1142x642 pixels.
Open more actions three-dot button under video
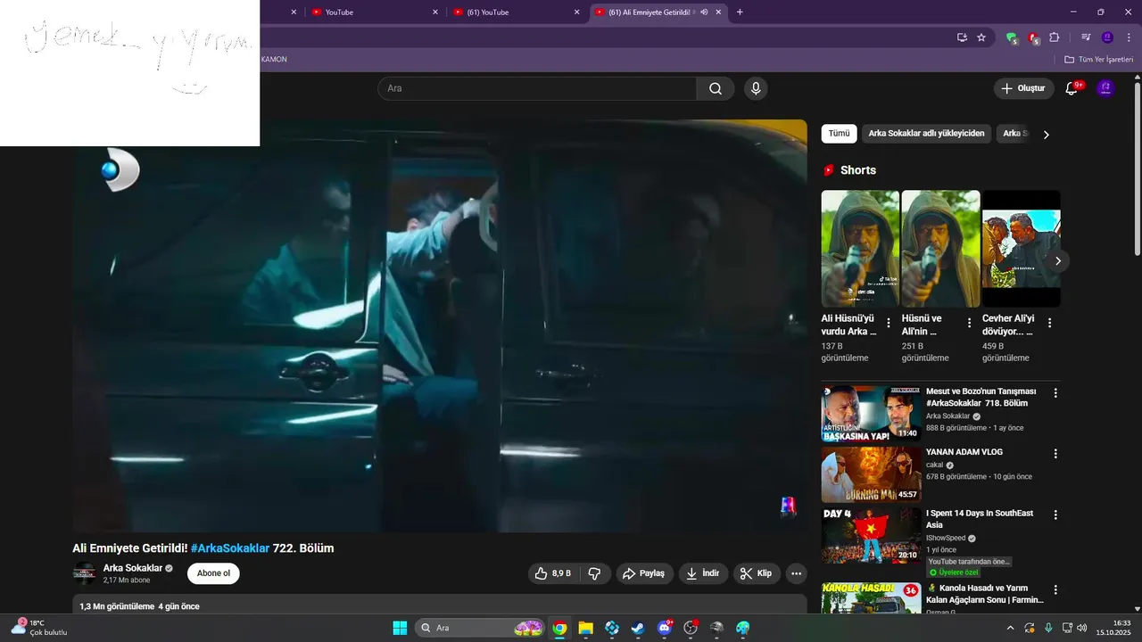[x=797, y=573]
